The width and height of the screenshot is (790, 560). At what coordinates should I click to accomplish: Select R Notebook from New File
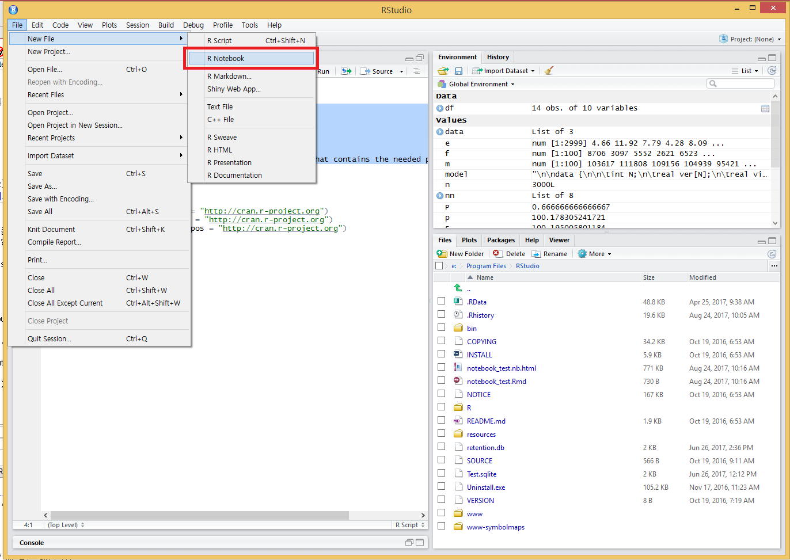click(251, 59)
